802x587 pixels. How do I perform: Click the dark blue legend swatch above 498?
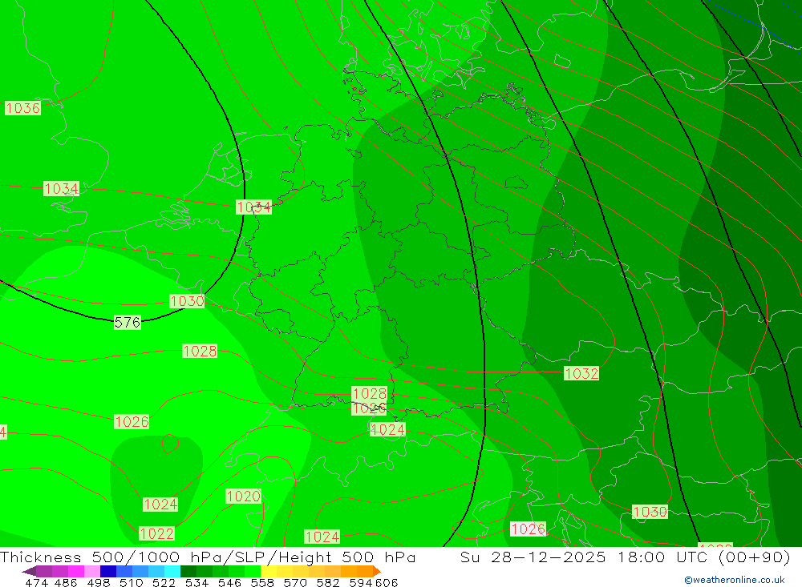click(108, 571)
